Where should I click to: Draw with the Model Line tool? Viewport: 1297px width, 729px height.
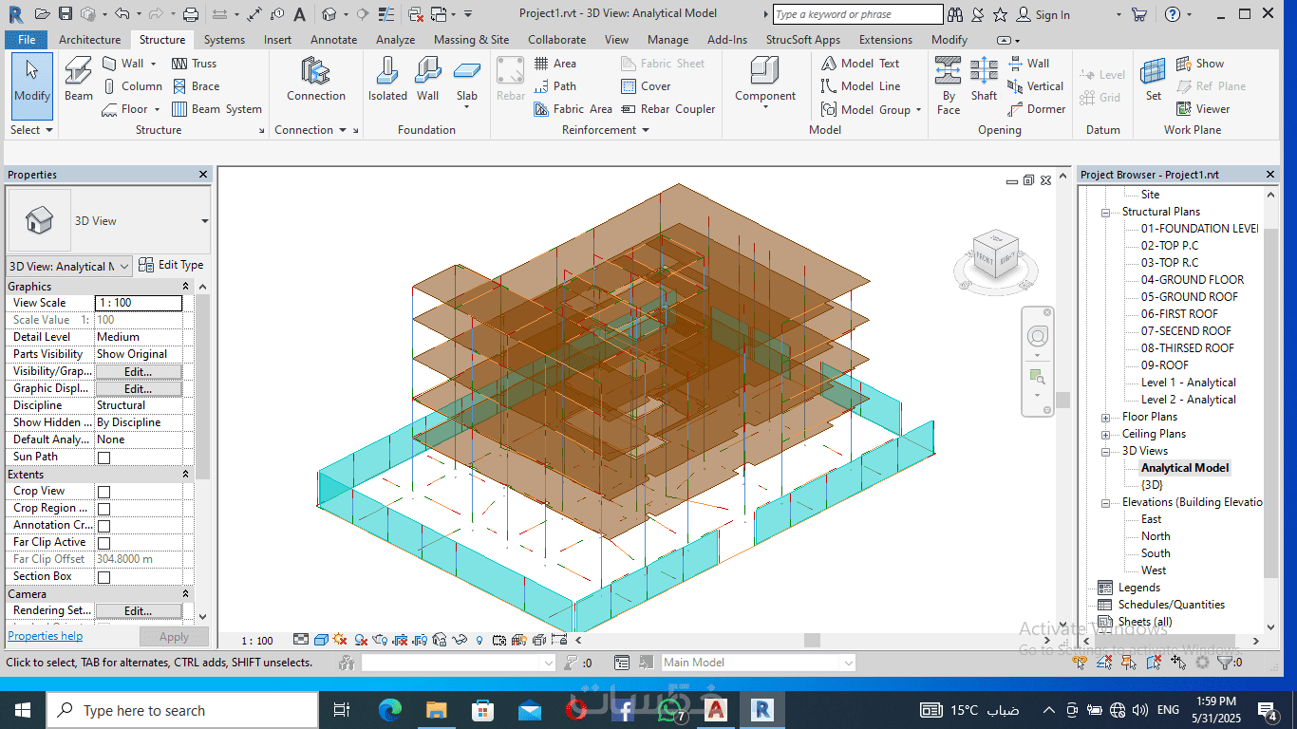pos(860,86)
